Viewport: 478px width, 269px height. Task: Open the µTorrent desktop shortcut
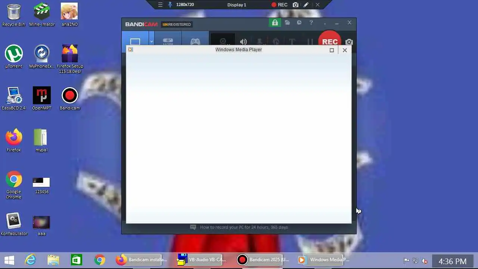[x=13, y=57]
